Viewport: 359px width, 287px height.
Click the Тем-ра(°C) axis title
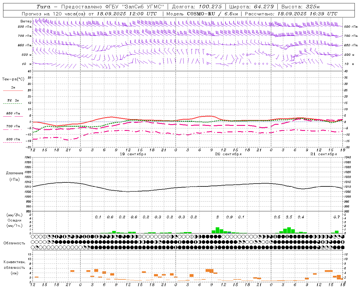(13, 79)
